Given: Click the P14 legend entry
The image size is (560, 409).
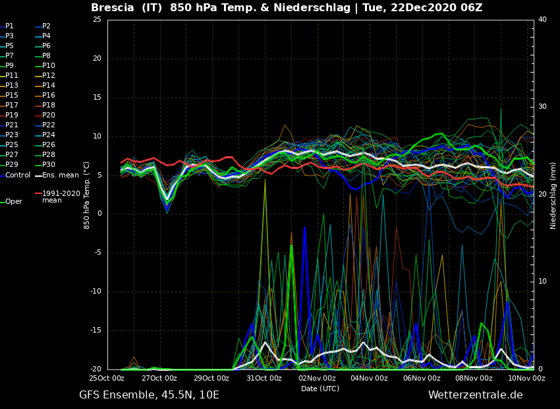Looking at the screenshot, I should click(48, 86).
